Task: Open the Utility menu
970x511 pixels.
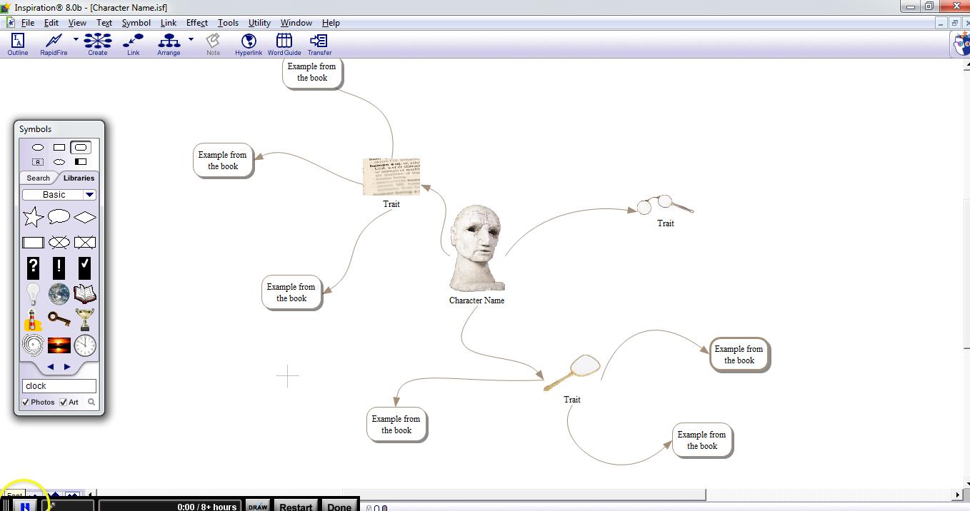Action: (259, 22)
